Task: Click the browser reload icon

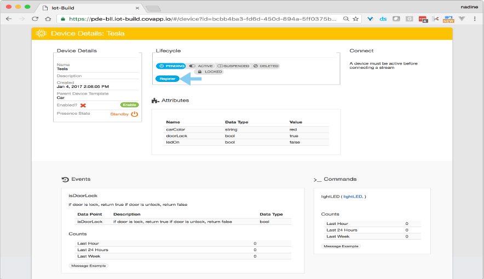Action: pyautogui.click(x=34, y=19)
